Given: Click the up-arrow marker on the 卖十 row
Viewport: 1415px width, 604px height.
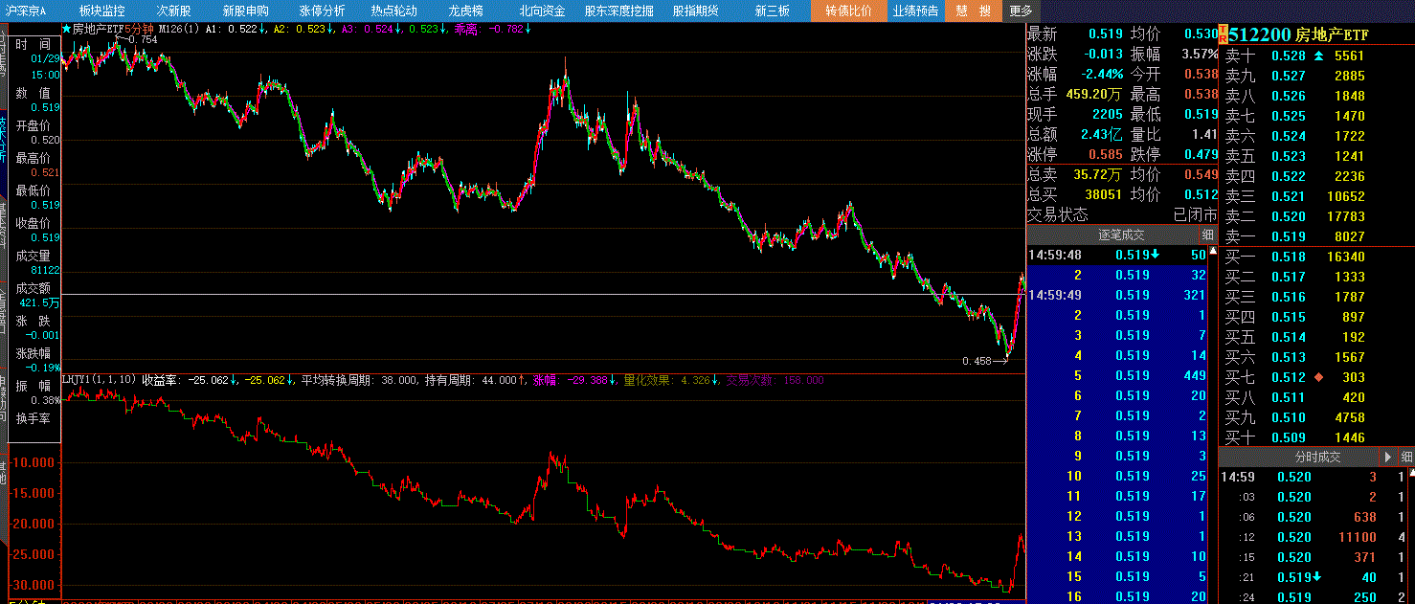Looking at the screenshot, I should 1319,56.
